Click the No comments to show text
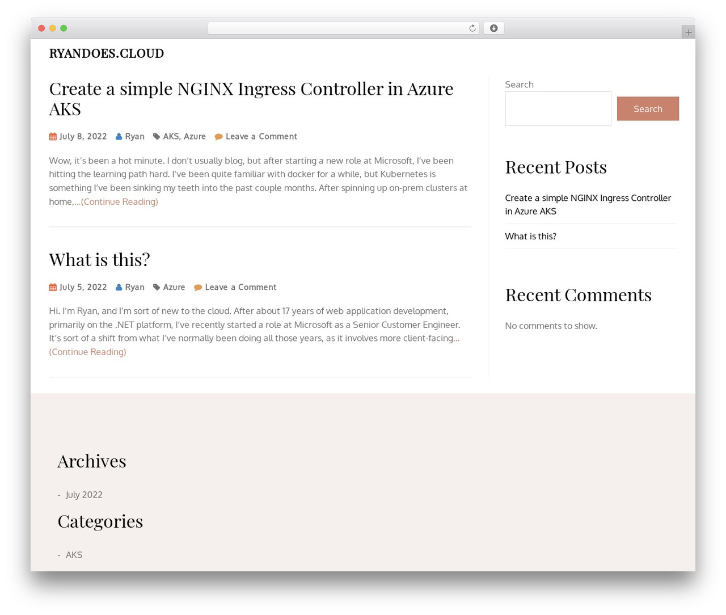Image resolution: width=726 pixels, height=615 pixels. coord(551,326)
